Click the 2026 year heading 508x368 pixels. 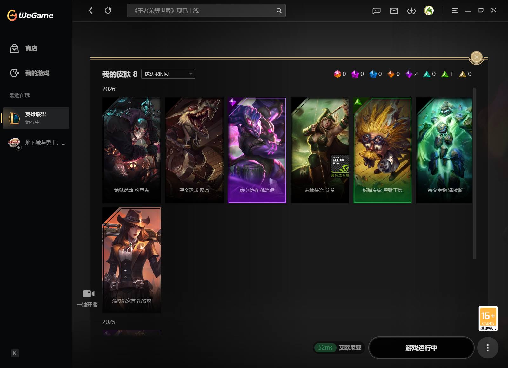coord(109,89)
